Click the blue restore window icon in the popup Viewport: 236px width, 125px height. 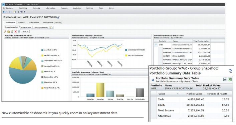(x=230, y=71)
